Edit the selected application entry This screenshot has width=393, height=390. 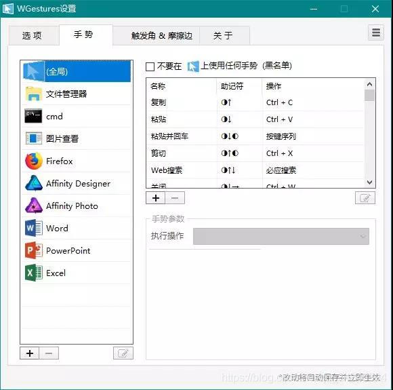pyautogui.click(x=123, y=353)
